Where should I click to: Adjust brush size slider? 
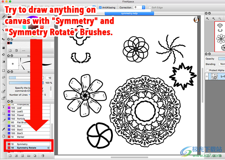[27, 78]
